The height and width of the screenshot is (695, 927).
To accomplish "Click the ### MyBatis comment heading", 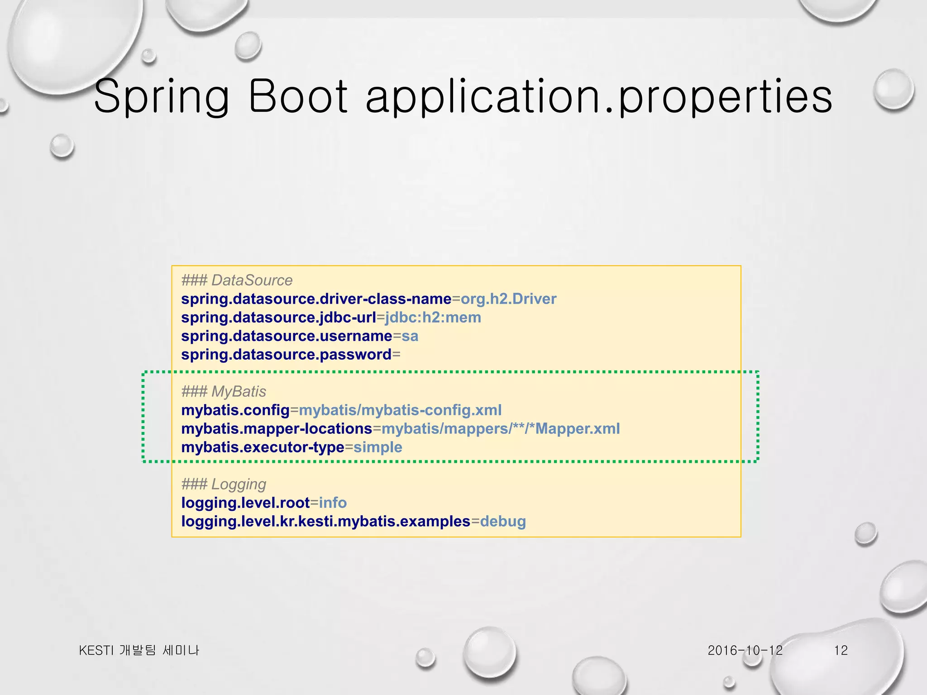I will (224, 391).
